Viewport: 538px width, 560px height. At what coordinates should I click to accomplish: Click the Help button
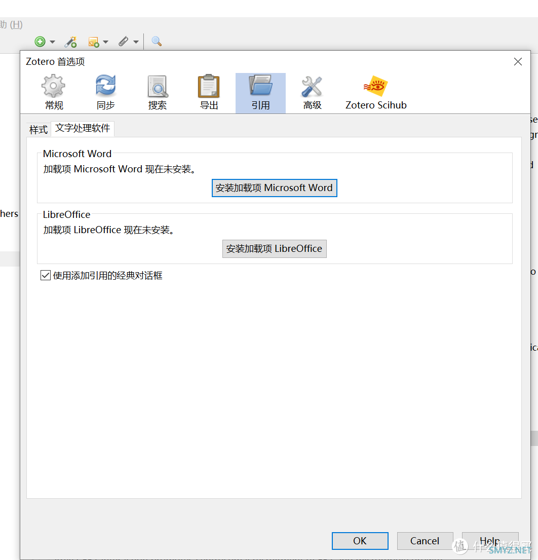coord(490,541)
